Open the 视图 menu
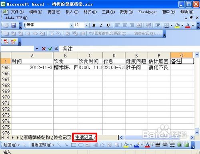Viewport: 200px width, 154px height. [x=54, y=12]
